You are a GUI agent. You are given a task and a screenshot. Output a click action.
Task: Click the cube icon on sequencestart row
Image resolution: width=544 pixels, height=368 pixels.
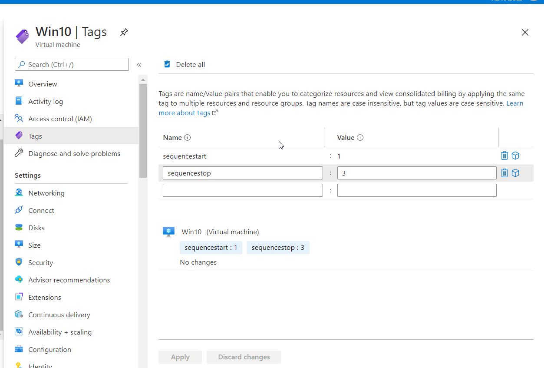[515, 156]
